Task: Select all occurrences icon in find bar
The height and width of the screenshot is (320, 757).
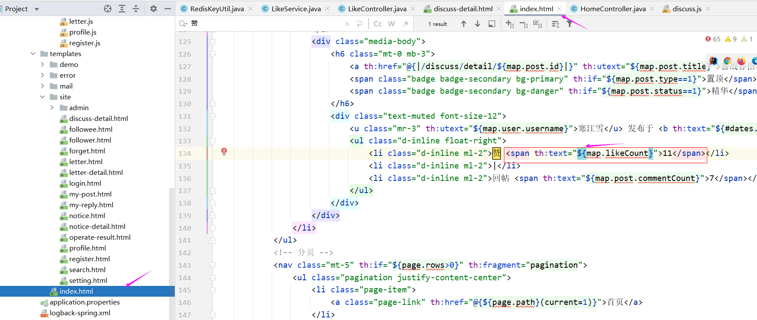Action: pyautogui.click(x=538, y=24)
